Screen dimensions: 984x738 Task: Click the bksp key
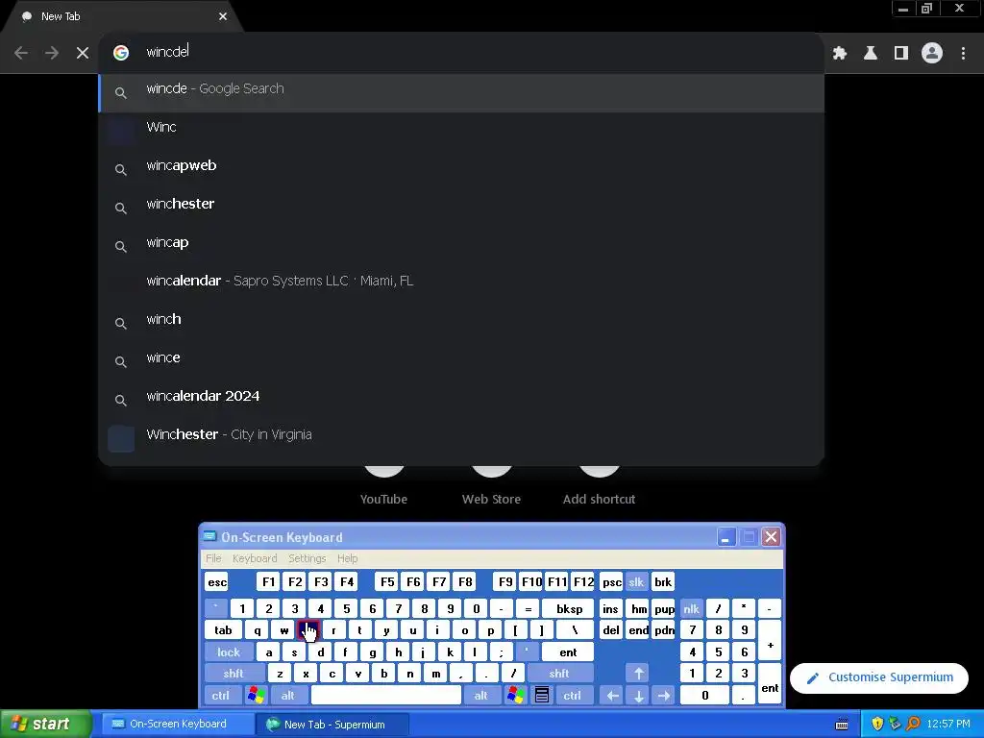coord(569,608)
